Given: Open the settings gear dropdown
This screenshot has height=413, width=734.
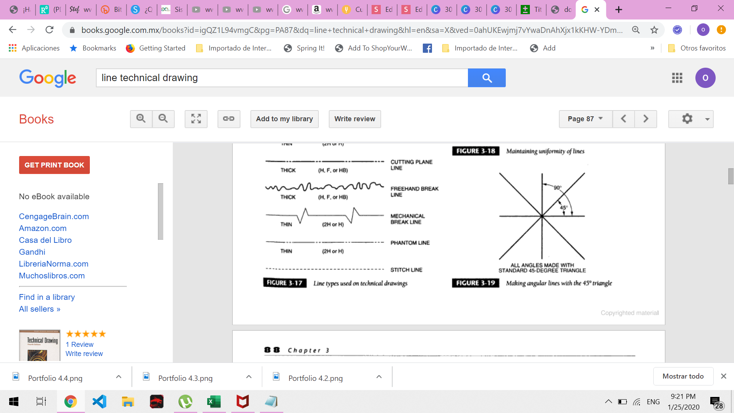Looking at the screenshot, I should [691, 119].
